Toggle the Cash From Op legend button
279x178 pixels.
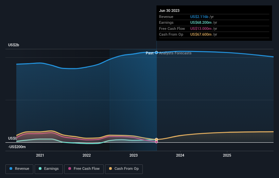coord(124,169)
